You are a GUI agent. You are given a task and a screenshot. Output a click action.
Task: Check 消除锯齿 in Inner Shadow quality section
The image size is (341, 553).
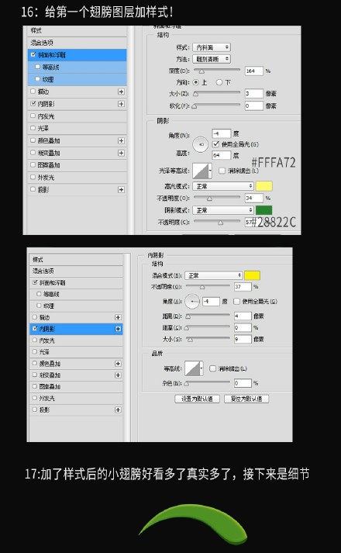[212, 368]
